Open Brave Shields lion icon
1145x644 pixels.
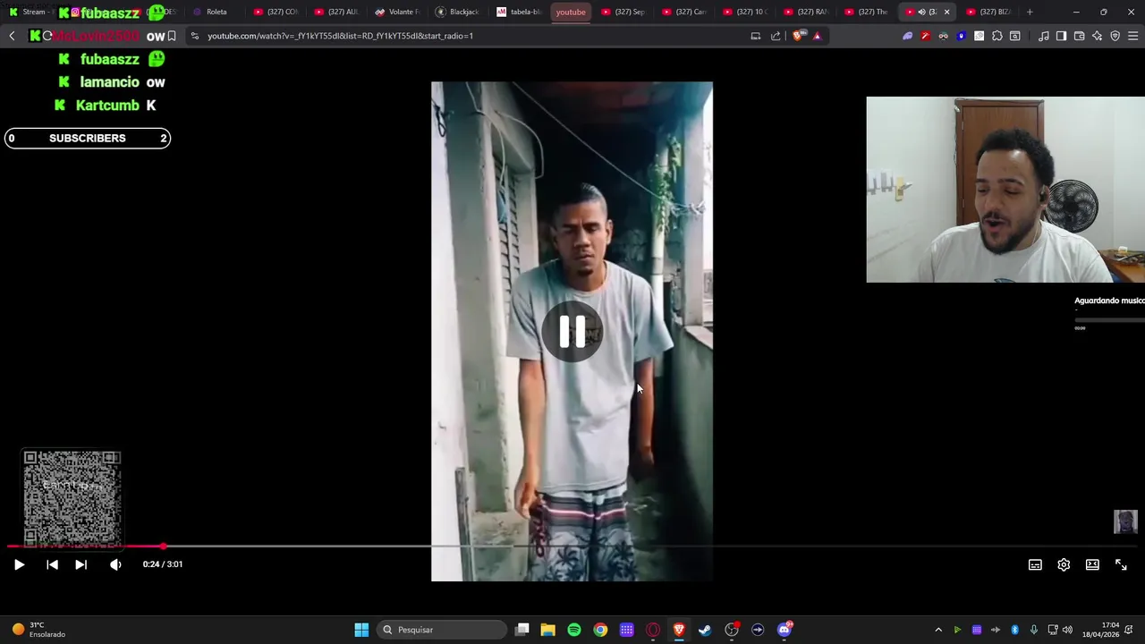(x=799, y=36)
